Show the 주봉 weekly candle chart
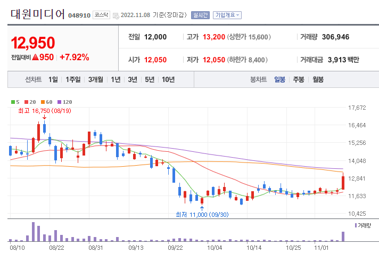The image size is (379, 261). click(x=299, y=79)
